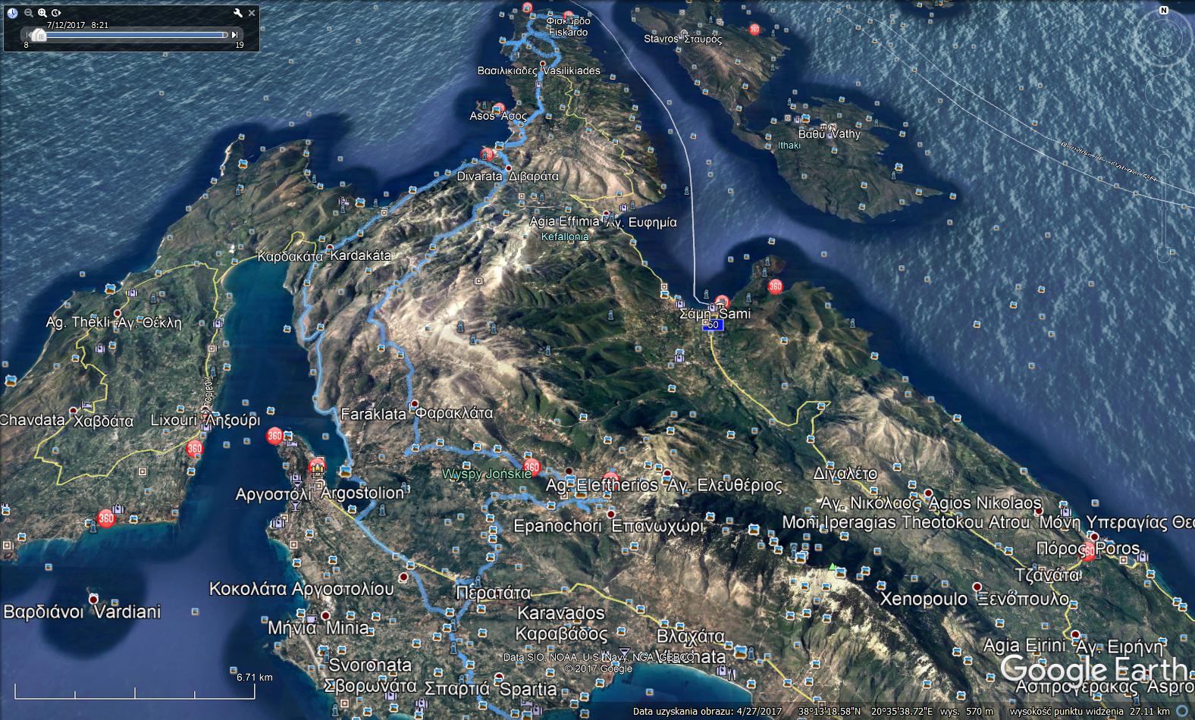This screenshot has width=1195, height=720.
Task: Start time animation playback
Action: pyautogui.click(x=57, y=13)
